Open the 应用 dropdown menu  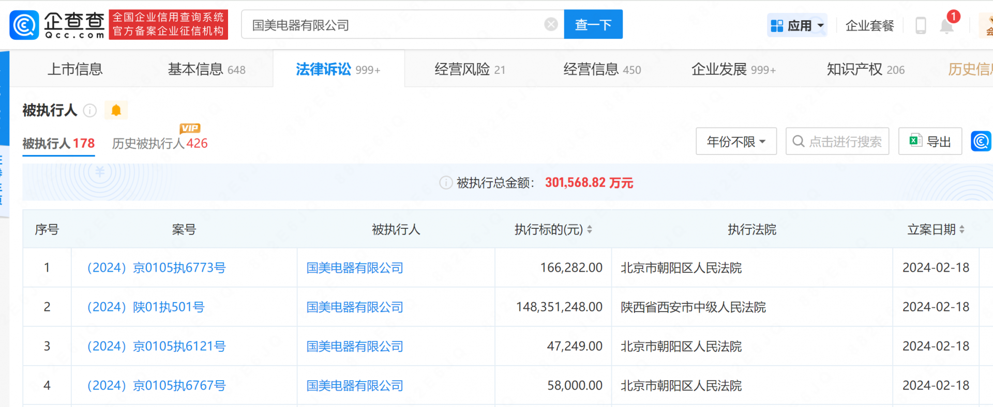pyautogui.click(x=796, y=25)
